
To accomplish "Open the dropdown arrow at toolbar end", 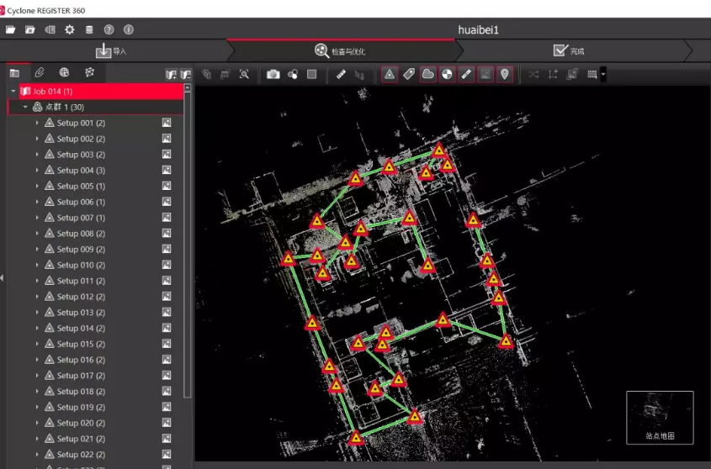I will 603,74.
